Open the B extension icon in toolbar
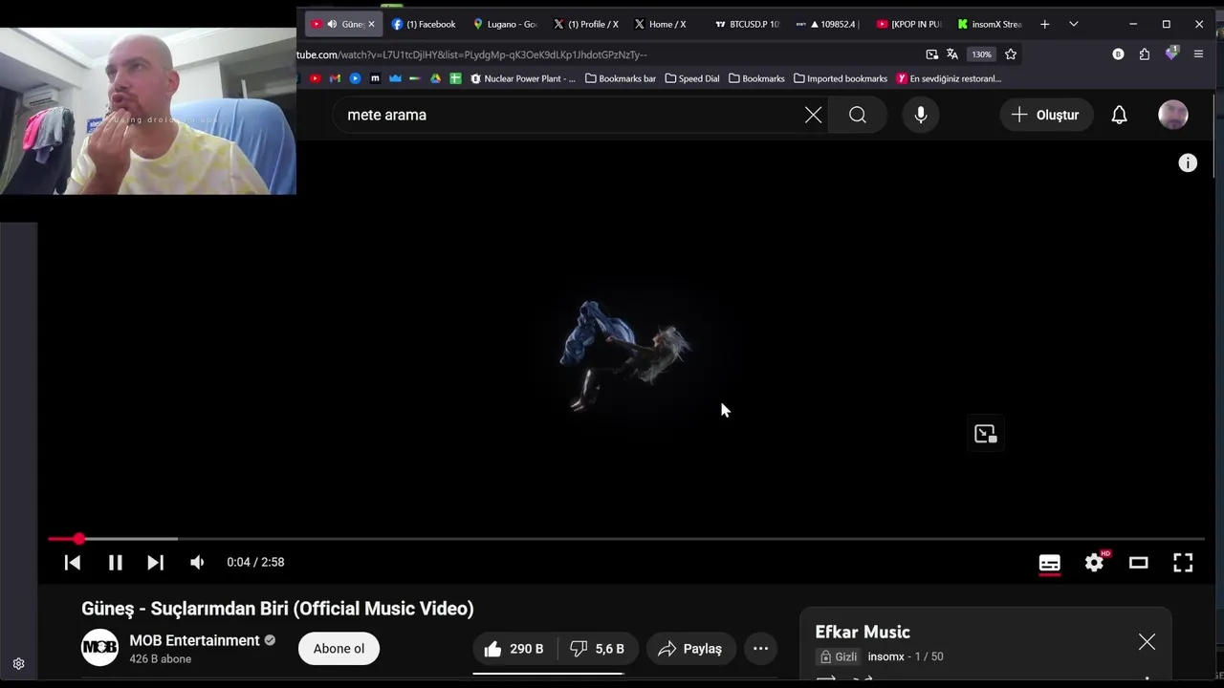Image resolution: width=1224 pixels, height=688 pixels. 1118,54
